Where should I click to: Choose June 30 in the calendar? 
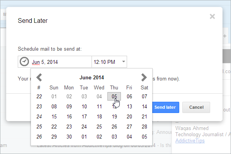[x=69, y=137]
